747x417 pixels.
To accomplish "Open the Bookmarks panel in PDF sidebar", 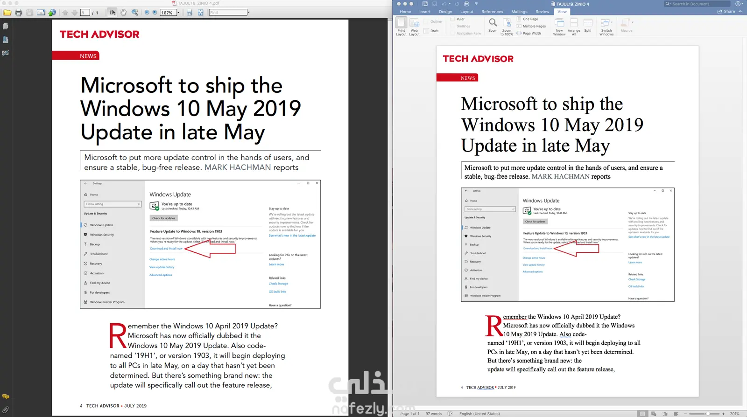I will 6,40.
